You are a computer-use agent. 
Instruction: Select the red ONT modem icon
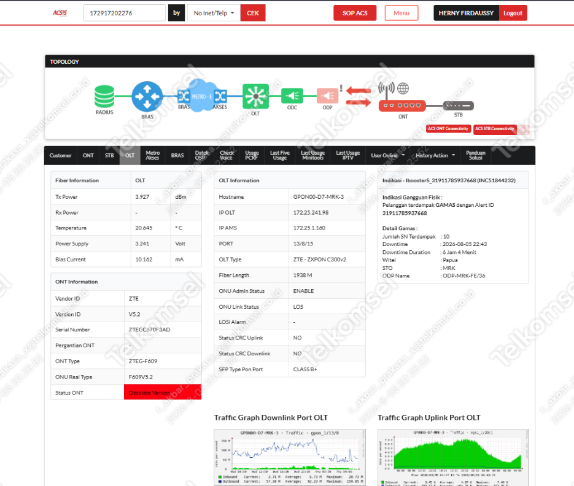click(402, 106)
